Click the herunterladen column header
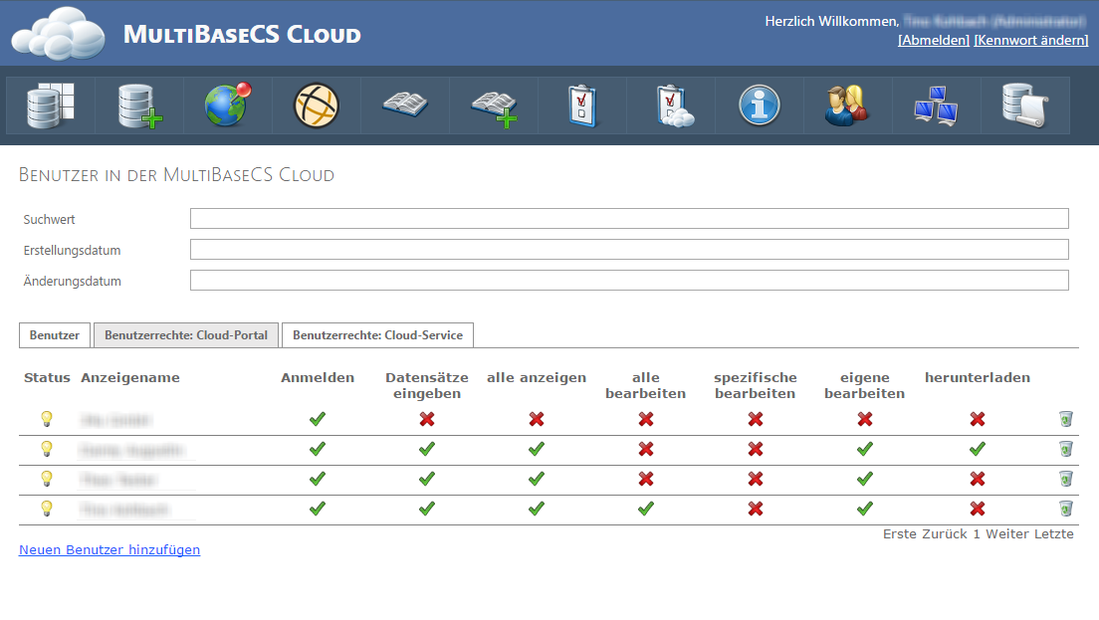This screenshot has height=620, width=1099. [977, 377]
